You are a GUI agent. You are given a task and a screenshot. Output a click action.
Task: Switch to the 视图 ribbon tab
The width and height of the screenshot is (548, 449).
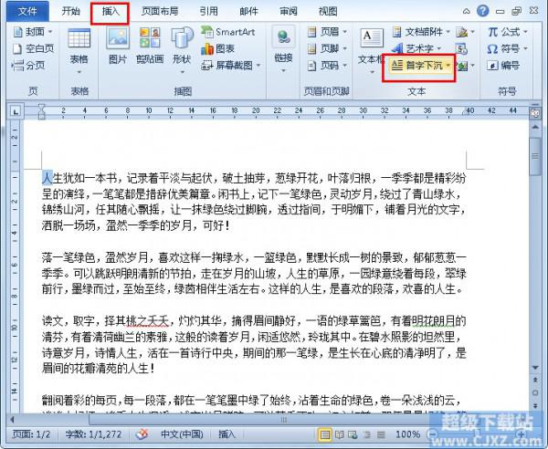[328, 12]
